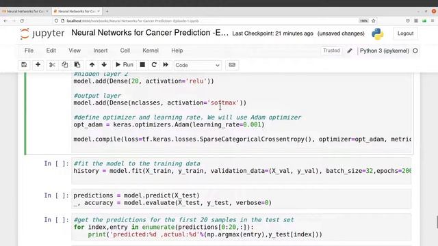Save the notebook with the floppy disk icon
The height and width of the screenshot is (246, 438).
pyautogui.click(x=24, y=65)
